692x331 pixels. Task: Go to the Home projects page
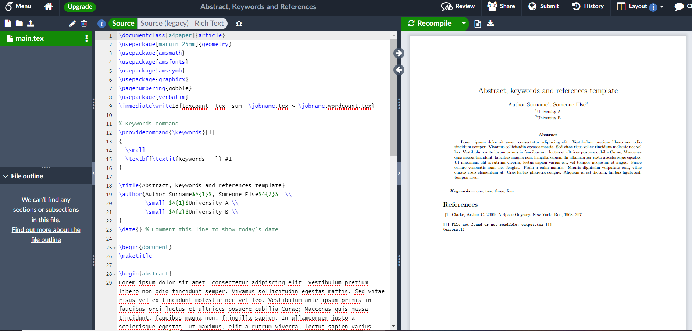pyautogui.click(x=49, y=6)
